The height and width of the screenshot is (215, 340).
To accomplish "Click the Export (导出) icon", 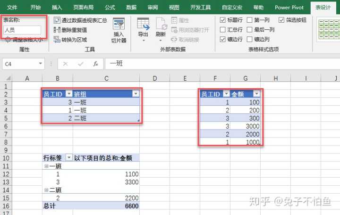I will click(x=143, y=27).
